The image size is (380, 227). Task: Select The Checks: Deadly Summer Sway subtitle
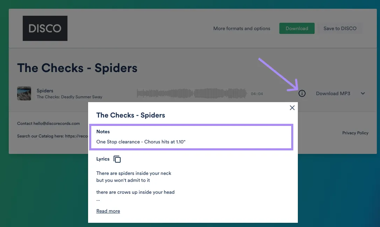click(70, 97)
